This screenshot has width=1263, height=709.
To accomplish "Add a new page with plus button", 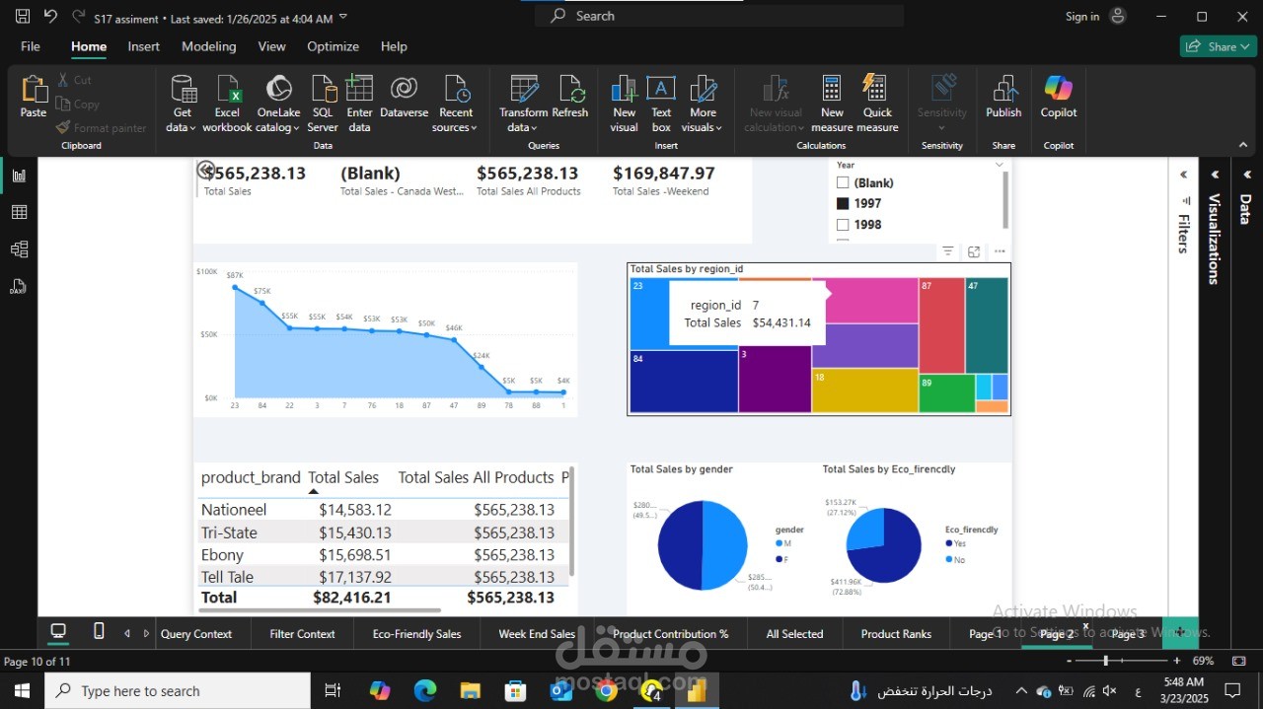I will [1180, 632].
